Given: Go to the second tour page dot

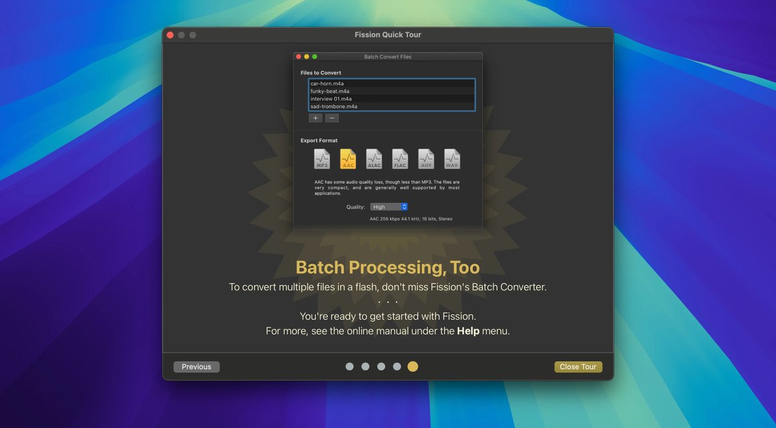Looking at the screenshot, I should 365,367.
